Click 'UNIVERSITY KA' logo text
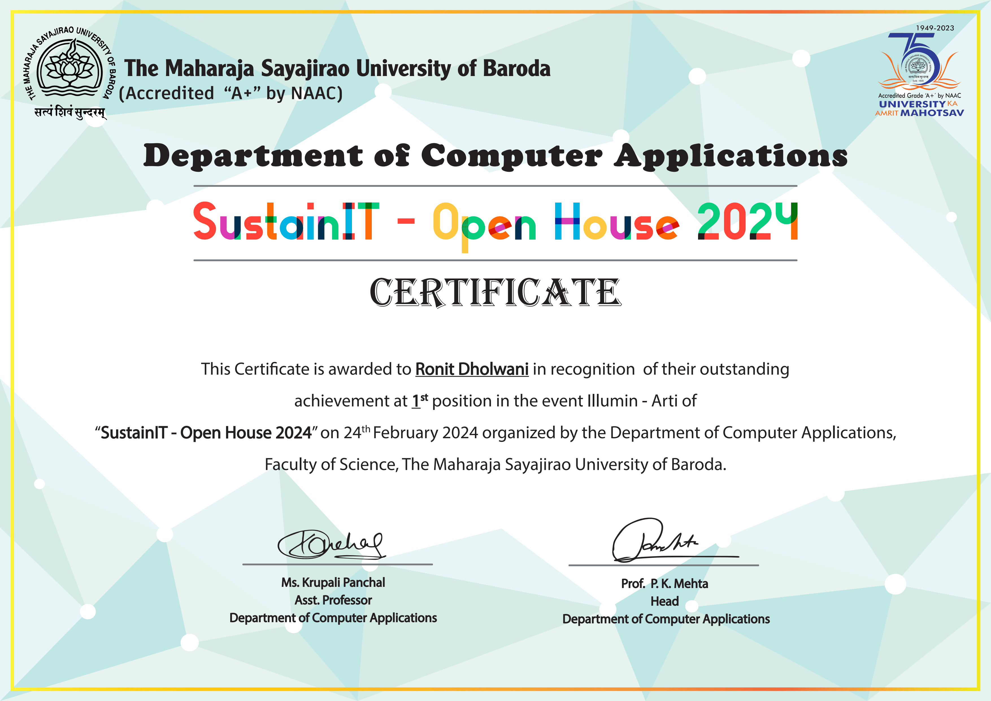 918,104
